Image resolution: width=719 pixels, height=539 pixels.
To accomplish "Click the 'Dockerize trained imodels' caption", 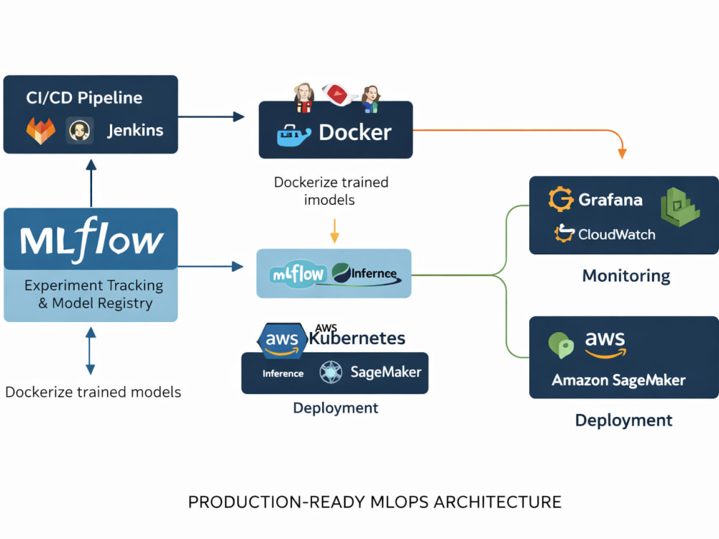I will pyautogui.click(x=331, y=191).
